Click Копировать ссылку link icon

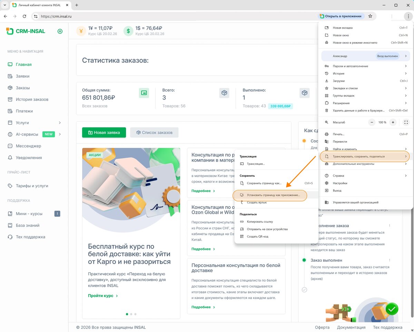pyautogui.click(x=242, y=222)
